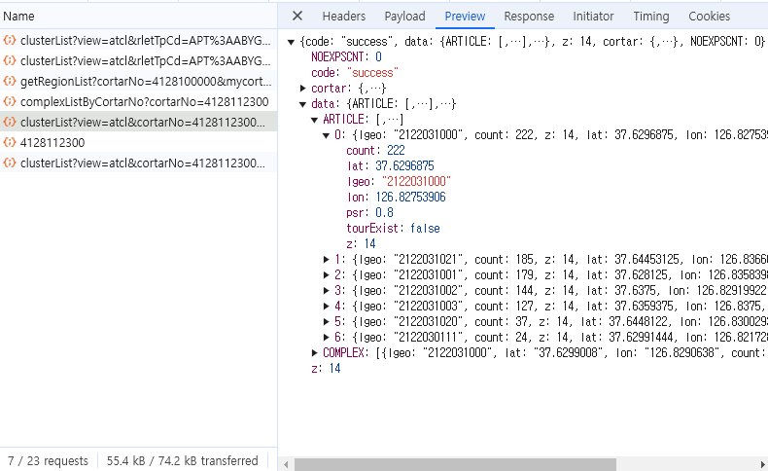Switch to the Response tab
The height and width of the screenshot is (471, 768).
coord(529,17)
